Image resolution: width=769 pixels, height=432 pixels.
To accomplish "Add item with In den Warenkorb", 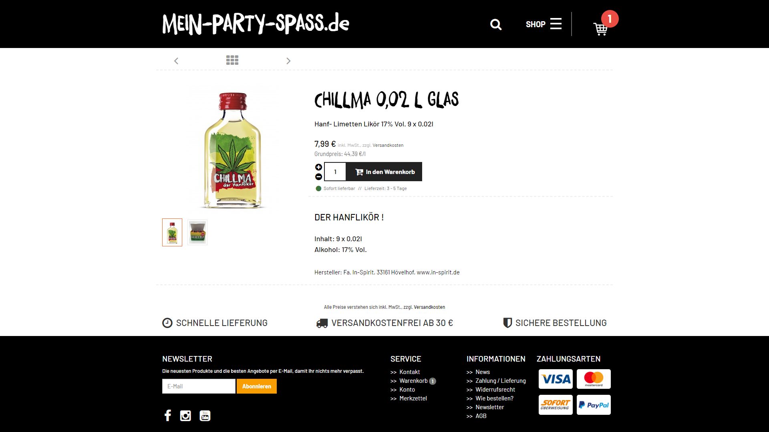I will pos(384,172).
